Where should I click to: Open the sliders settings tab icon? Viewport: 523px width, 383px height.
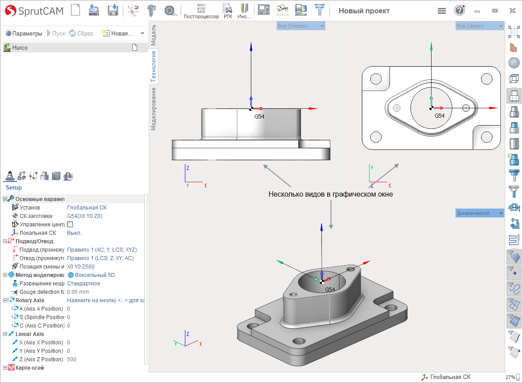[x=33, y=176]
